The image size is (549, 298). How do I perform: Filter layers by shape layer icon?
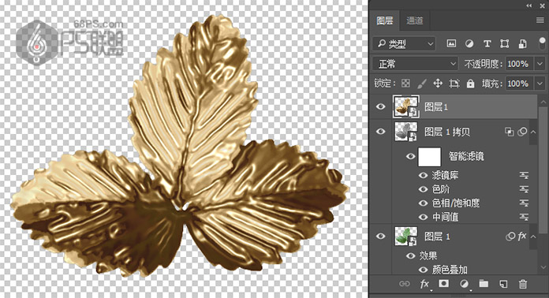click(x=505, y=43)
